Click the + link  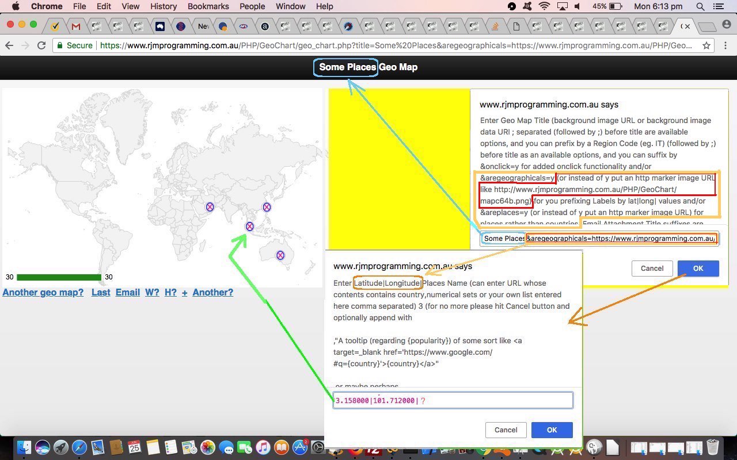coord(184,292)
